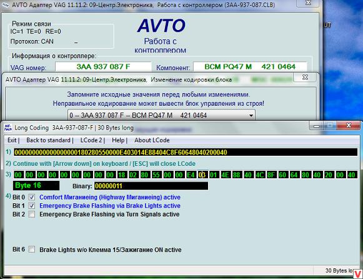The height and width of the screenshot is (279, 363).
Task: Open the controller selection dropdown 3AA 937 087 F
Action: [161, 115]
